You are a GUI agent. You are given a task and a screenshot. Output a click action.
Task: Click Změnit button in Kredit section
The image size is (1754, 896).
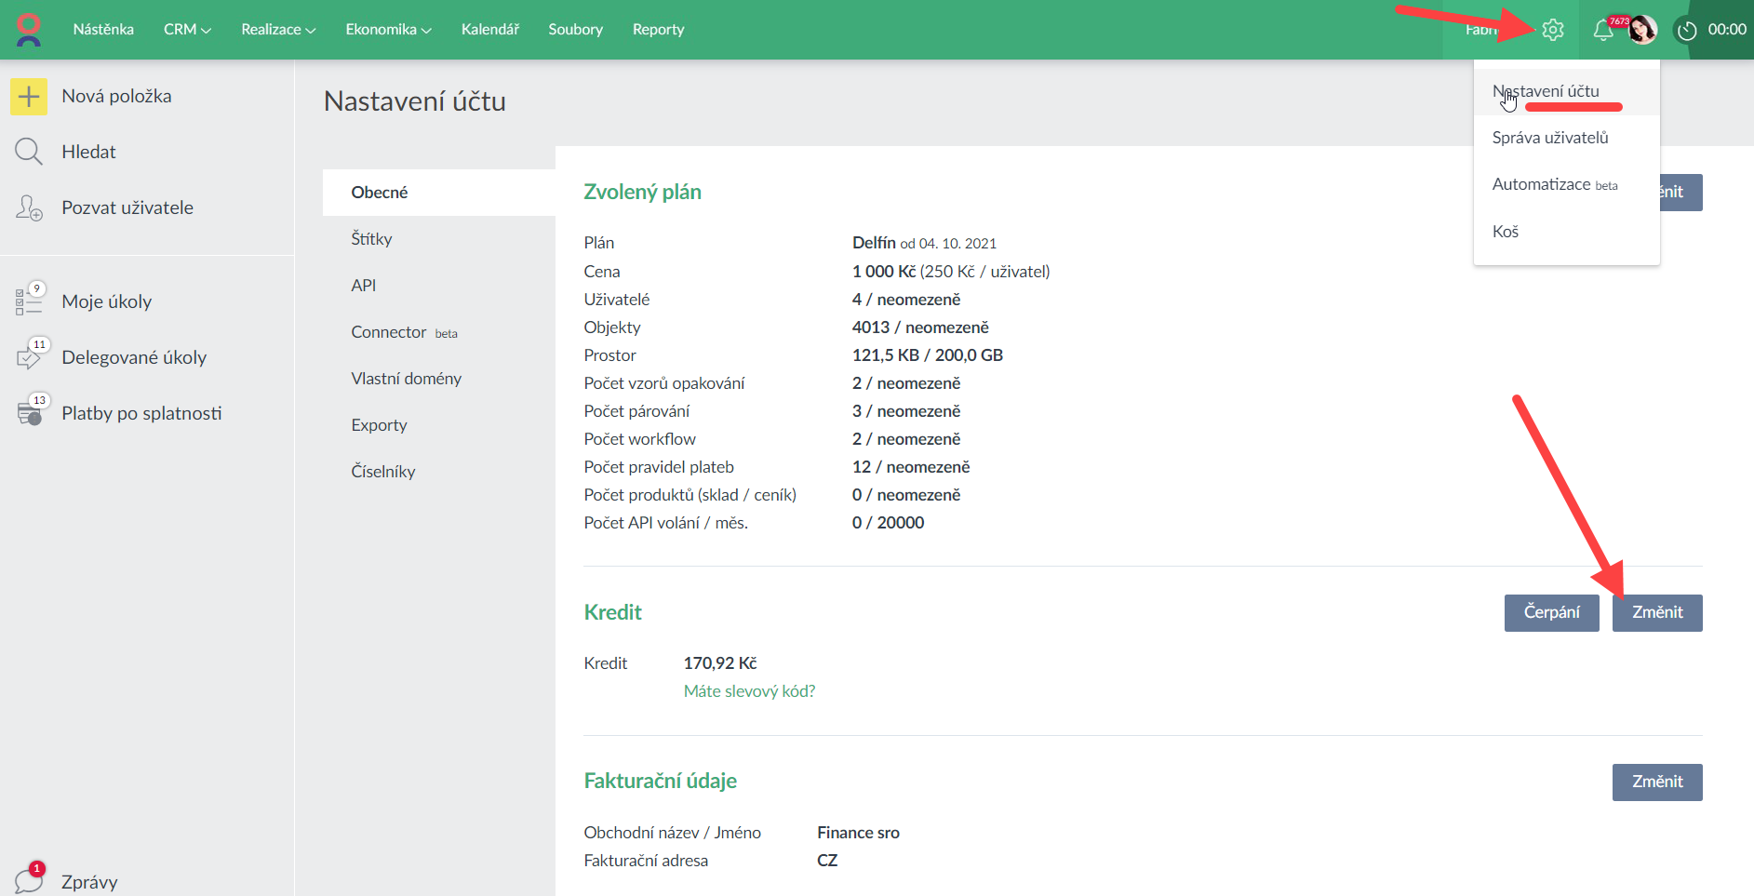pos(1656,612)
